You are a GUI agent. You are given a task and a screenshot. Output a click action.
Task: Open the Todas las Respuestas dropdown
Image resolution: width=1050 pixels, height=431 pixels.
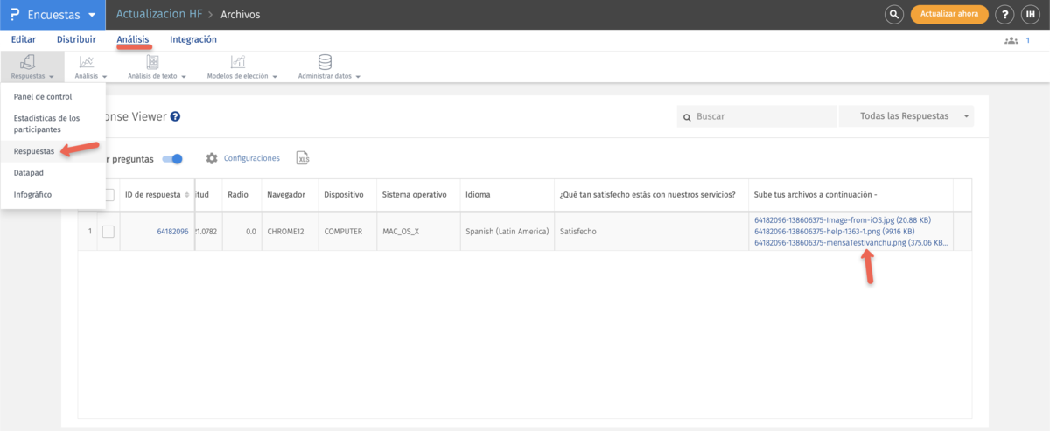906,116
